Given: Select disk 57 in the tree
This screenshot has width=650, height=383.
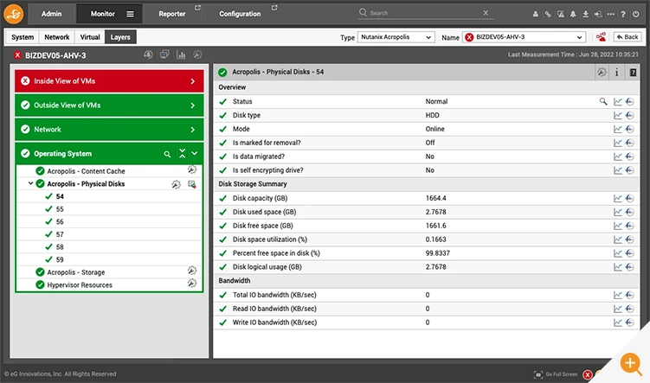Looking at the screenshot, I should tap(60, 234).
